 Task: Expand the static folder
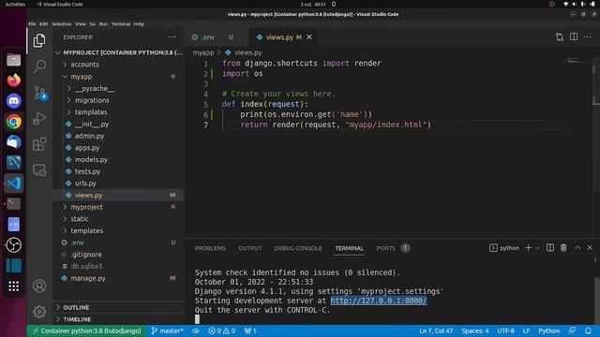(119, 218)
